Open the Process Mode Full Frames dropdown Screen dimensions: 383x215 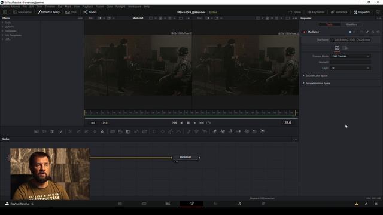tap(351, 56)
